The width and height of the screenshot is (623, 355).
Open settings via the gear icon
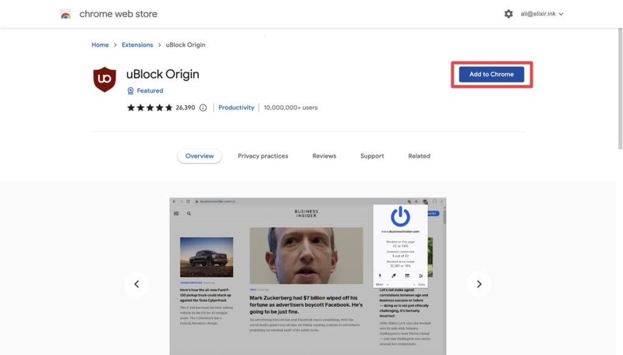(x=508, y=14)
